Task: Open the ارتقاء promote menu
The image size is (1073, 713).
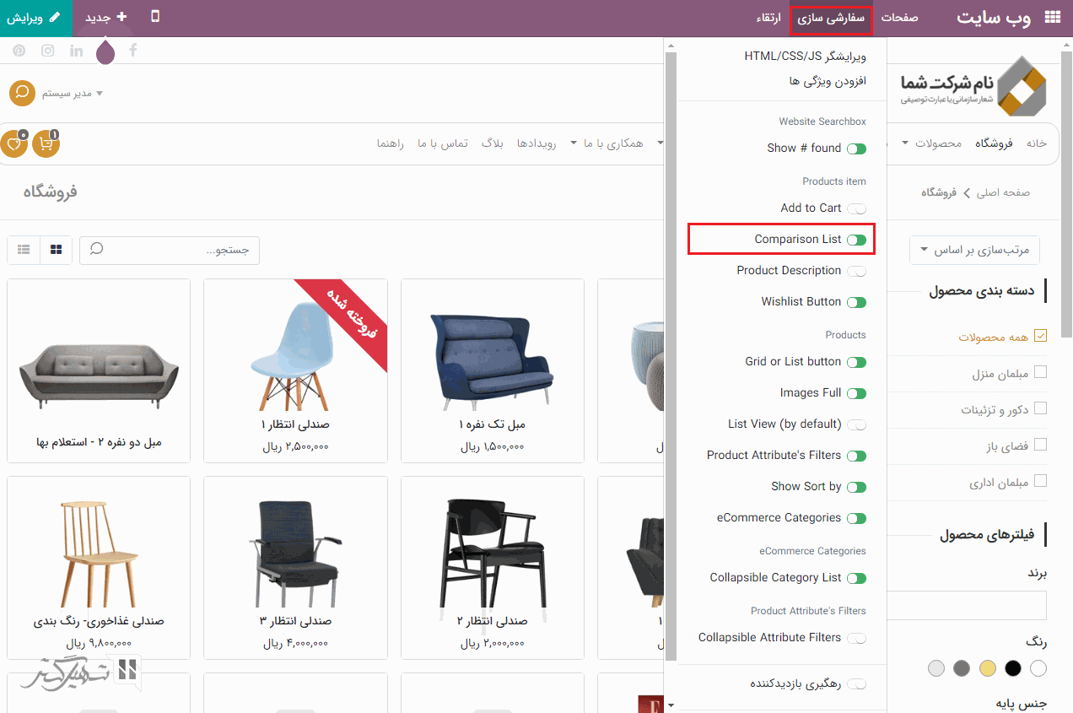Action: (x=768, y=18)
